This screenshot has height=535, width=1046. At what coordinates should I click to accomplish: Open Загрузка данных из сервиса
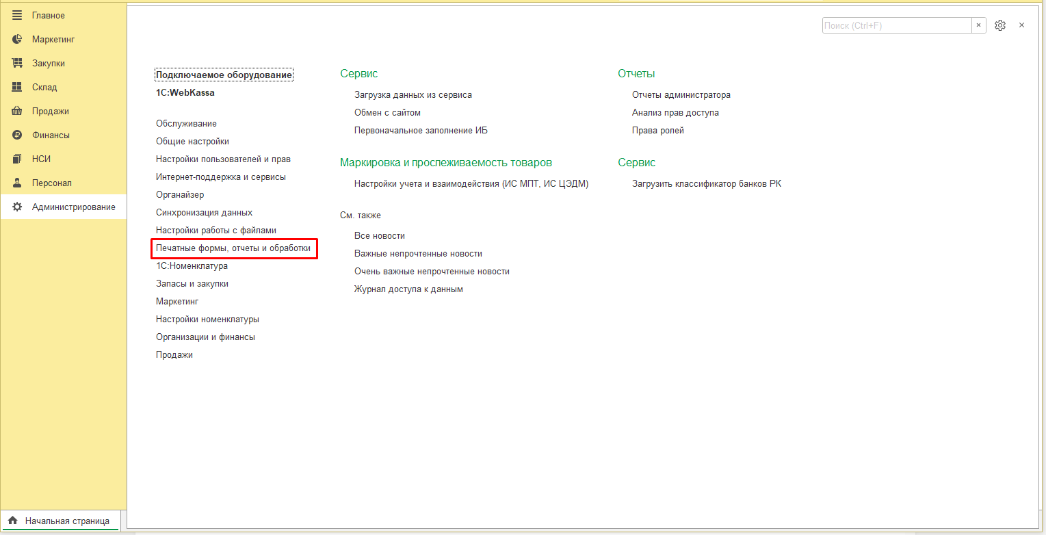(413, 95)
